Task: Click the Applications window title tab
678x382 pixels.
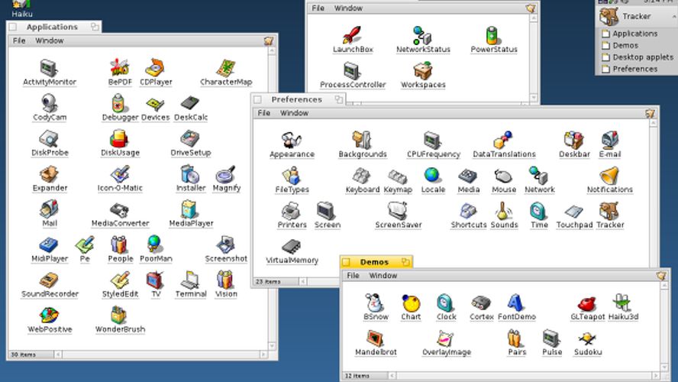Action: tap(53, 27)
